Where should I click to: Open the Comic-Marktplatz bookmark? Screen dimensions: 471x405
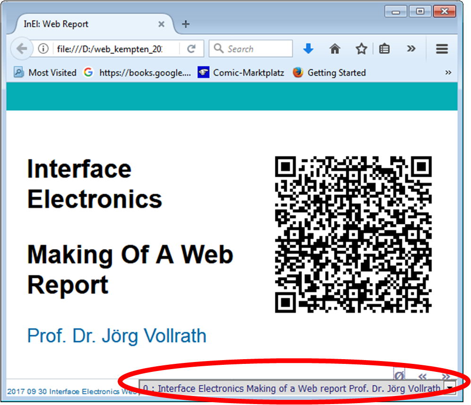pos(241,72)
